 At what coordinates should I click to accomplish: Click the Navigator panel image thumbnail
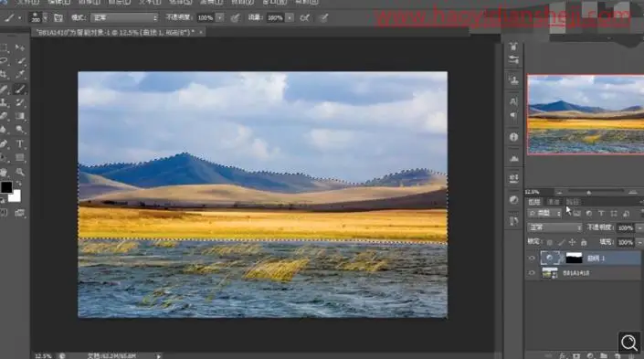tap(586, 114)
